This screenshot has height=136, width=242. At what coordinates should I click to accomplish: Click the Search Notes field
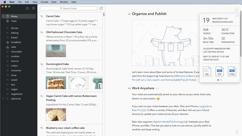click(x=69, y=8)
